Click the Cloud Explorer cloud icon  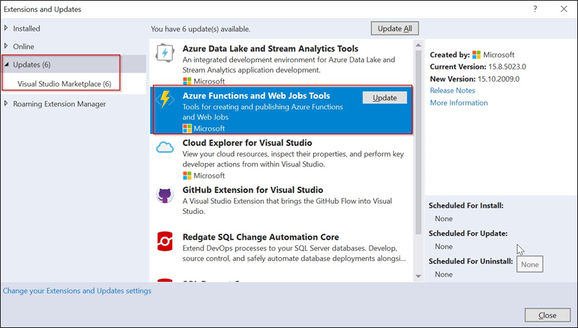click(165, 148)
